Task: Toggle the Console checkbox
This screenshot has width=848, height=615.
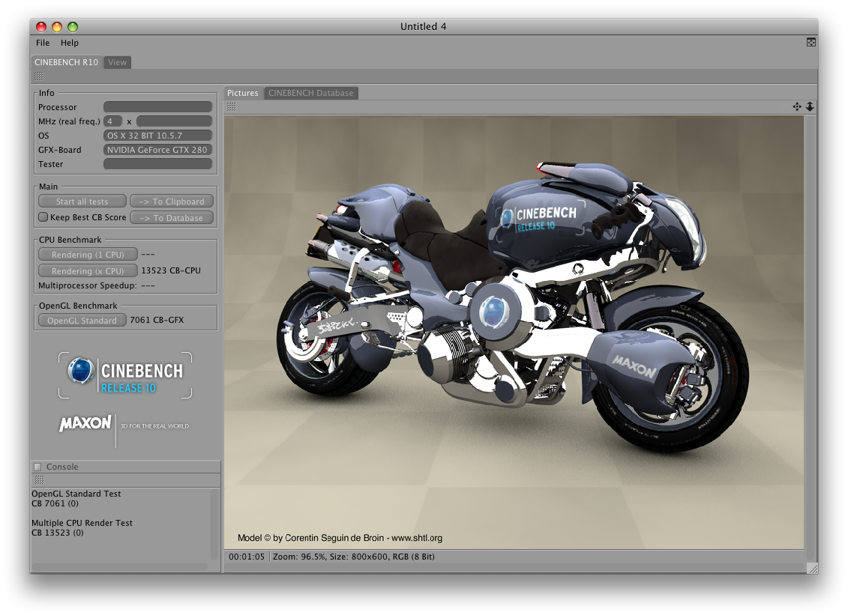Action: click(37, 467)
